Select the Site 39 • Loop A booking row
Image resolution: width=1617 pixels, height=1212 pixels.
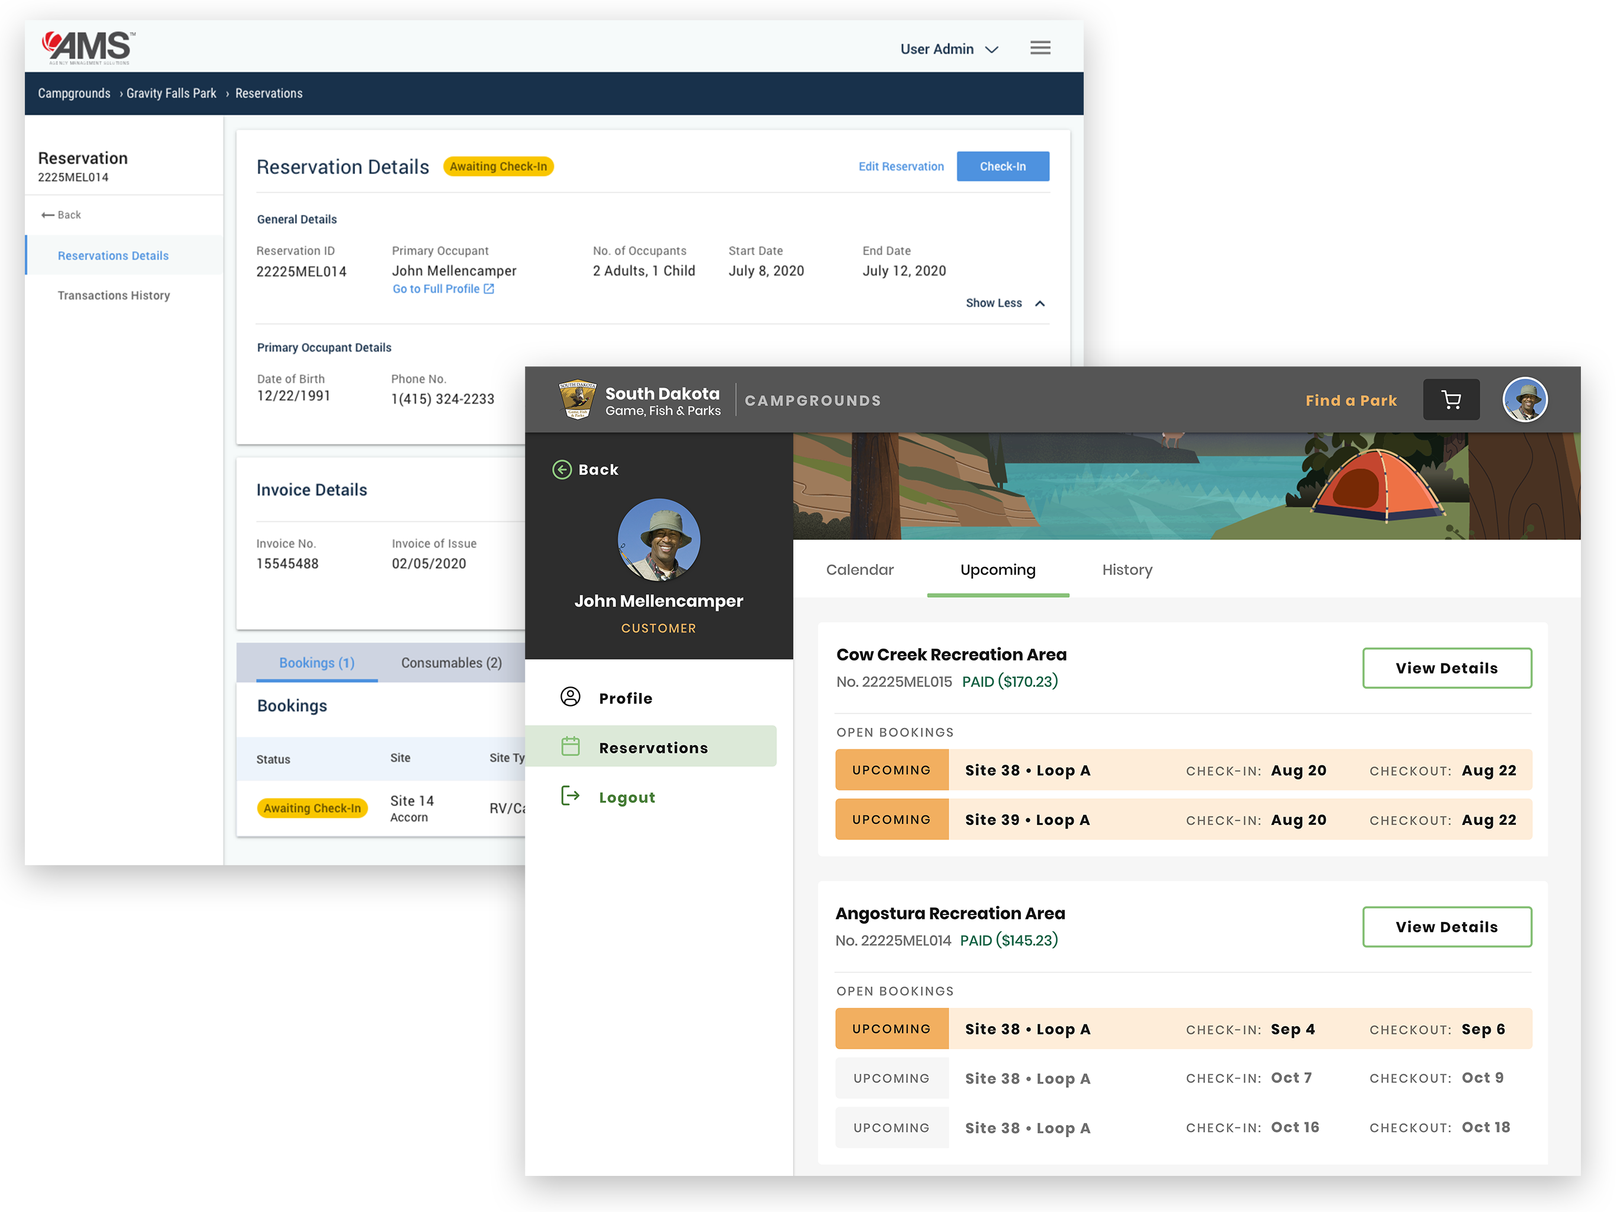(x=1184, y=820)
